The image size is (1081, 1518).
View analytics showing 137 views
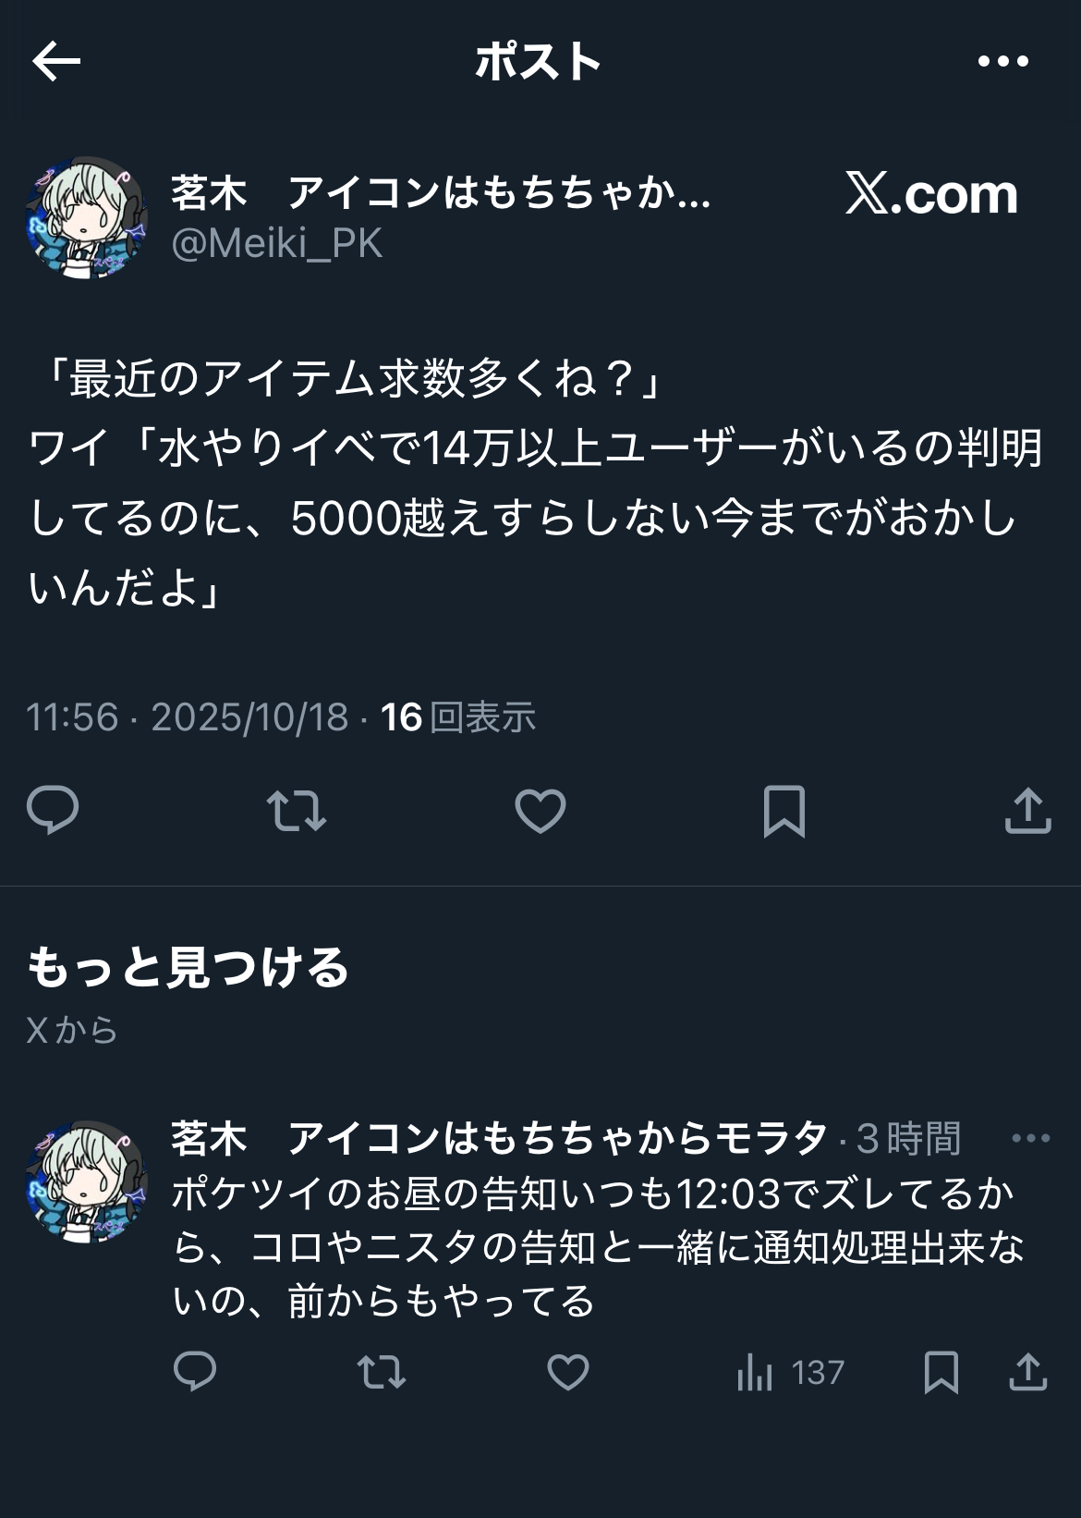click(x=790, y=1372)
